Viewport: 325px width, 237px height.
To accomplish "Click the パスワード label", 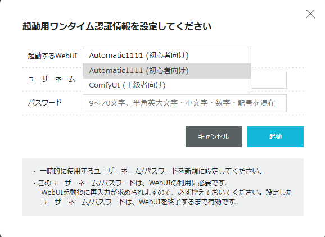I will [45, 103].
